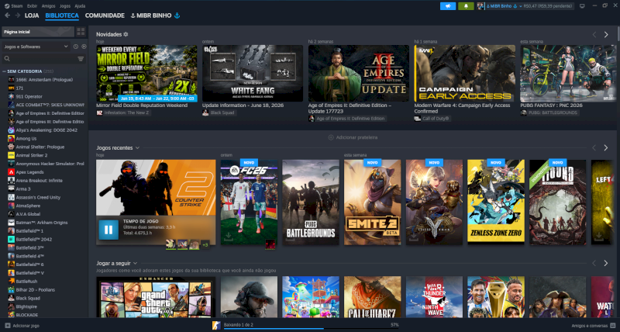Go forward with the right arrow
This screenshot has height=332, width=620.
pos(17,16)
